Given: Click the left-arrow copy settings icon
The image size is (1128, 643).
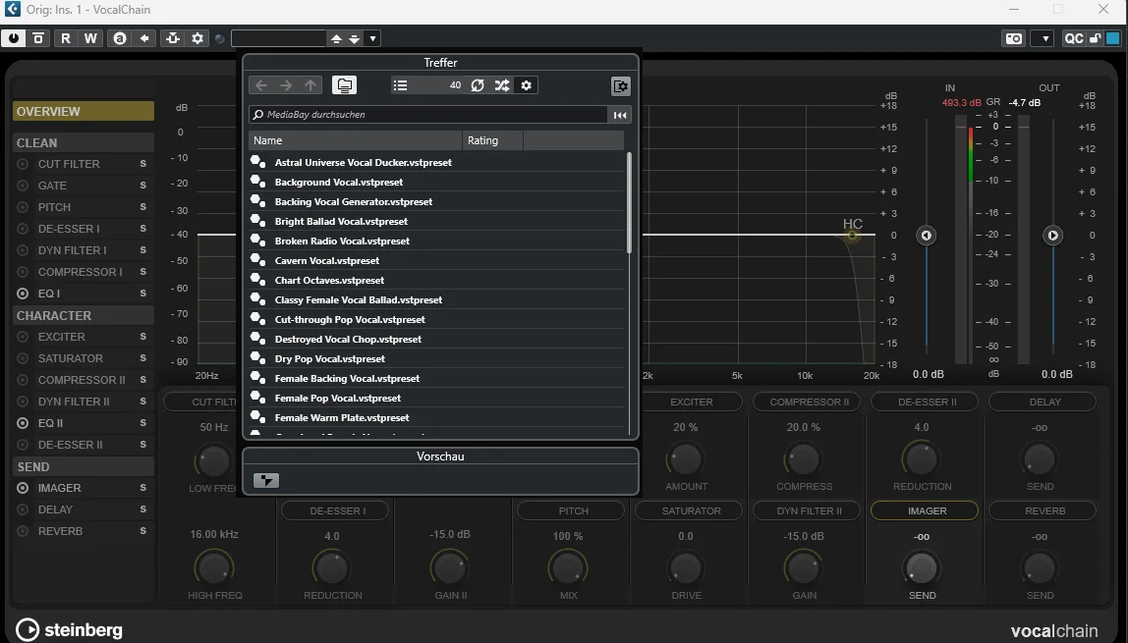Looking at the screenshot, I should click(x=144, y=38).
